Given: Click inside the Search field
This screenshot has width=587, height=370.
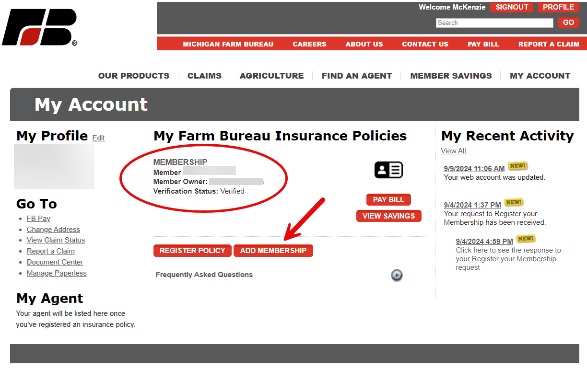Looking at the screenshot, I should (x=494, y=23).
